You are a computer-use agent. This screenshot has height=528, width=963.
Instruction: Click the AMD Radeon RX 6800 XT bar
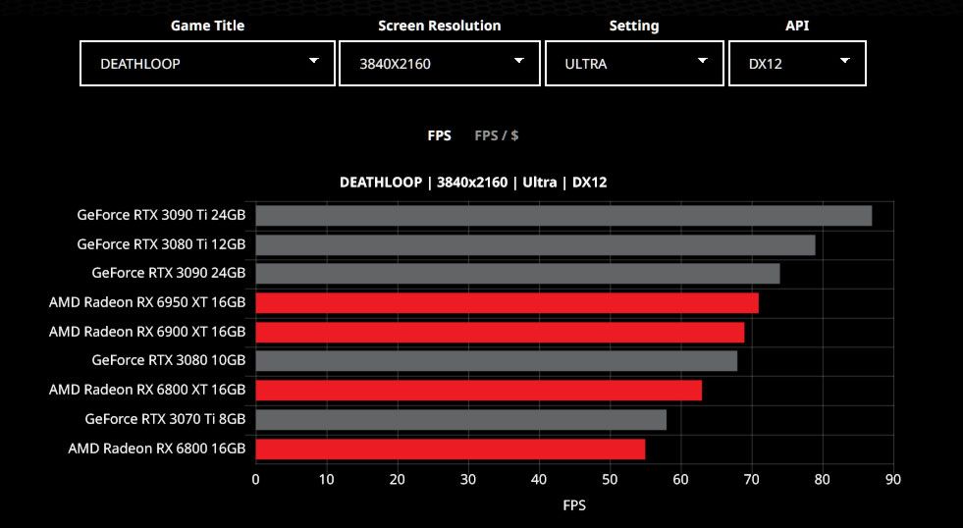click(478, 391)
